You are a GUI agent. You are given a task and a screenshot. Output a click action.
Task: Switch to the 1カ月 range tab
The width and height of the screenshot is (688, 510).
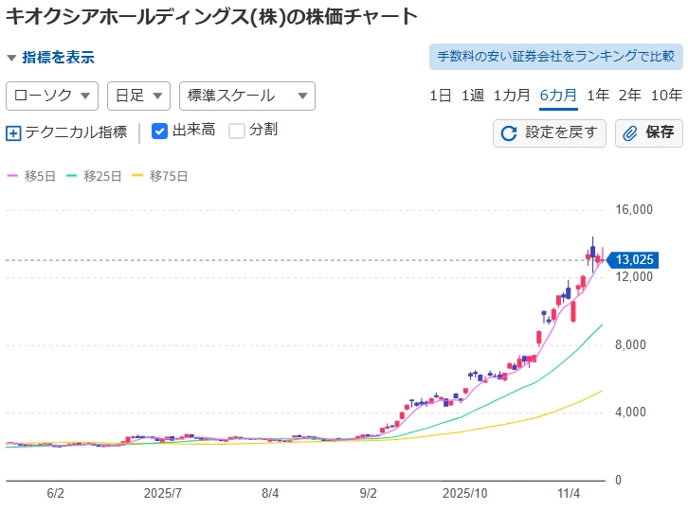coord(512,96)
